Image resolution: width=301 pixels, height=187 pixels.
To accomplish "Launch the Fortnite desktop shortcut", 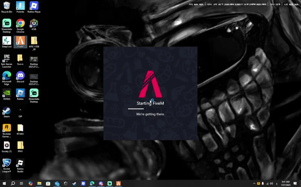I will 20,7.
